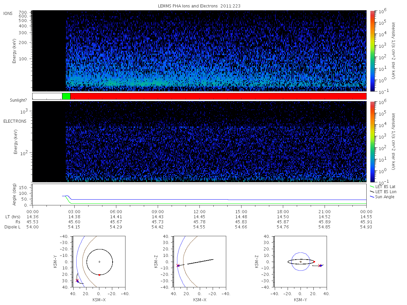Click the electrons intensity color bar
This screenshot has height=305, width=407.
coord(372,142)
